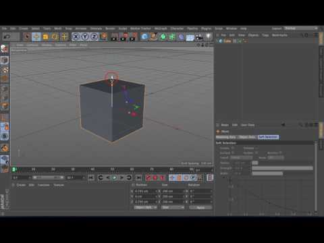Switch to Model mode in the sidebar
Image resolution: width=324 pixels, height=243 pixels.
coord(5,60)
